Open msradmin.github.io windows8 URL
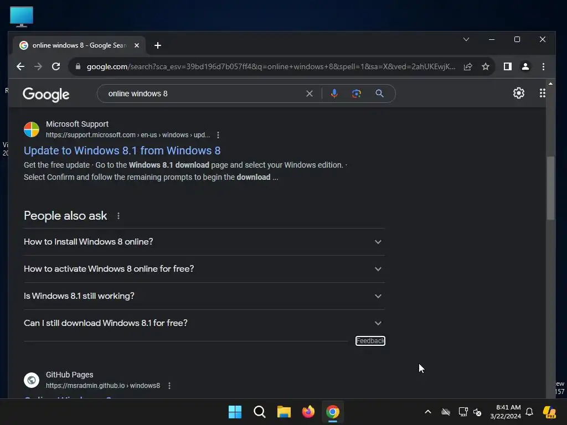The height and width of the screenshot is (425, 567). [102, 386]
